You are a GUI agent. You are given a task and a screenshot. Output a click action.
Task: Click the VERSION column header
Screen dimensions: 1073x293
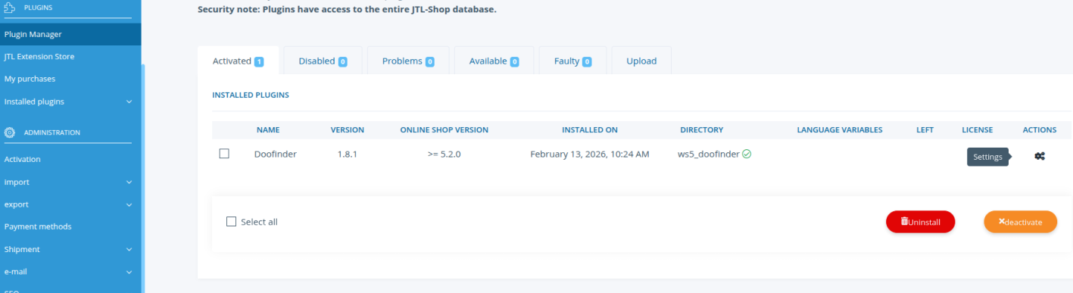point(348,130)
